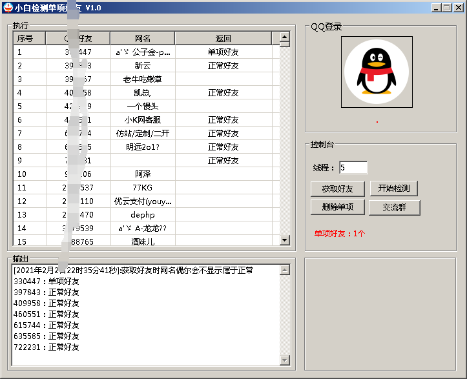The image size is (467, 379).
Task: Click the 删除单项 button
Action: 337,207
